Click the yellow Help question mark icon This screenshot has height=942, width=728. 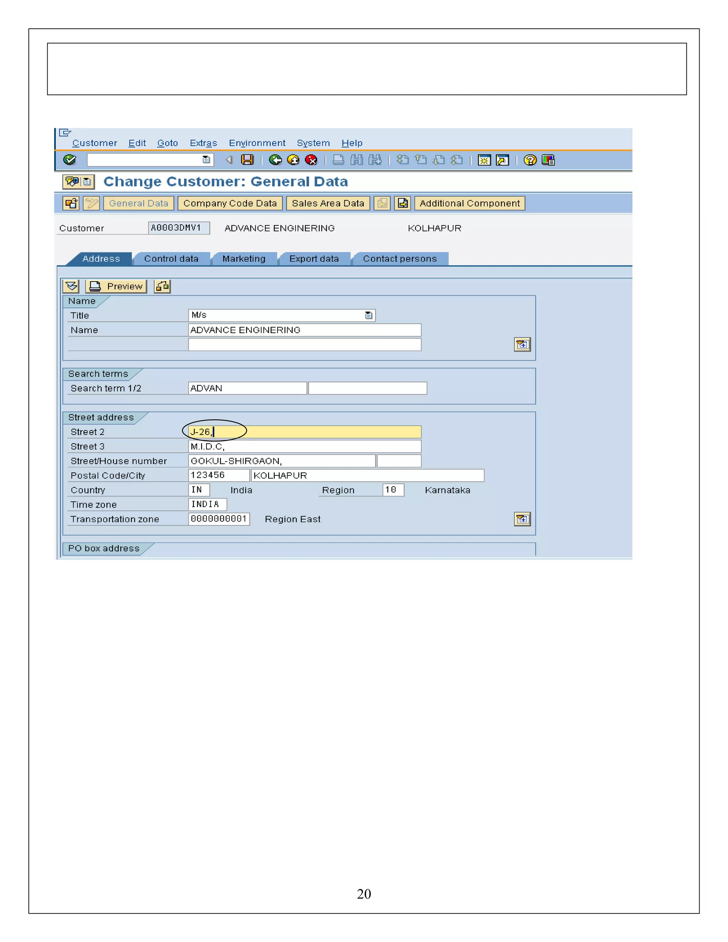pos(530,160)
